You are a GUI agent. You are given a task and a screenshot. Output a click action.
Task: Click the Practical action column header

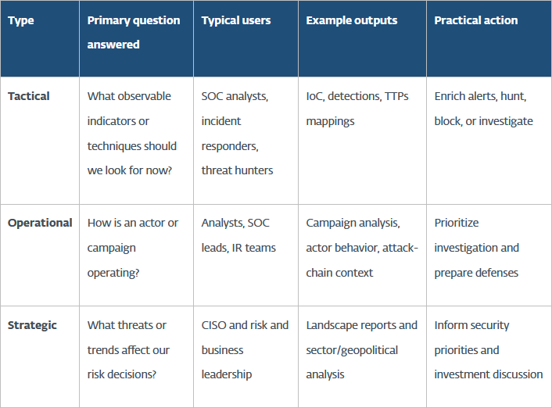(x=489, y=38)
